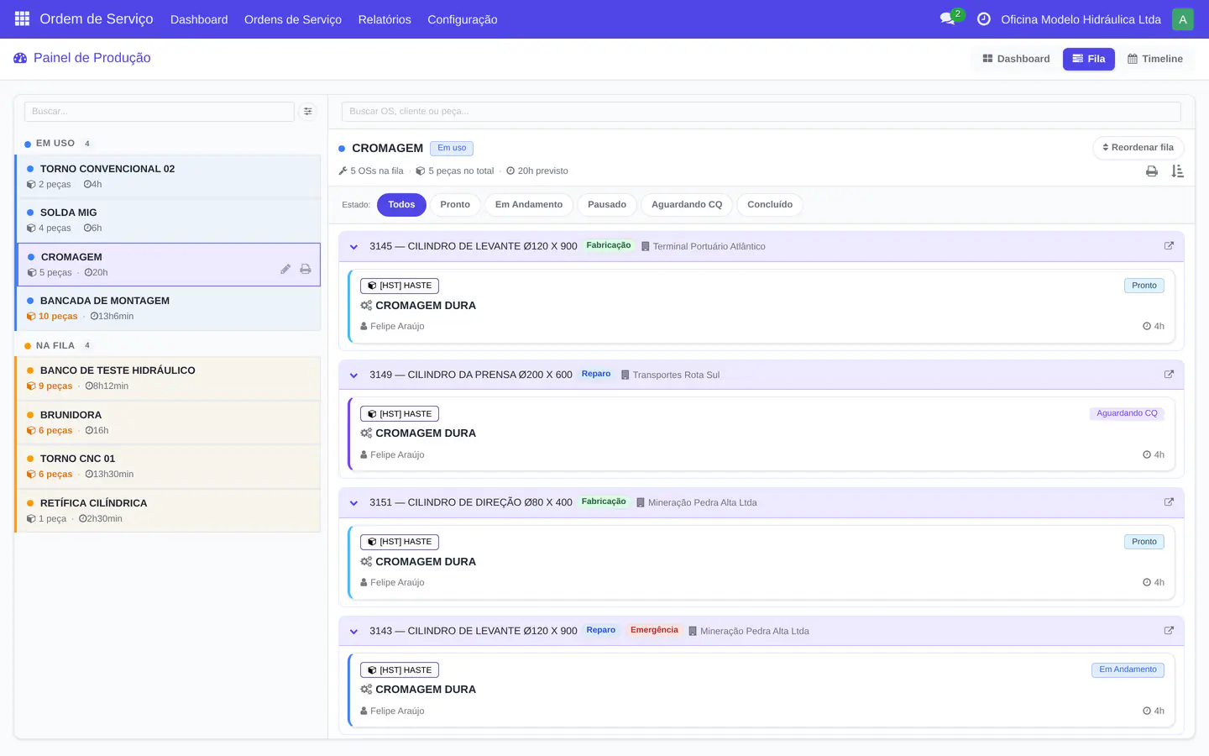Filter queue by Em Andamento state
The image size is (1209, 756).
point(529,205)
